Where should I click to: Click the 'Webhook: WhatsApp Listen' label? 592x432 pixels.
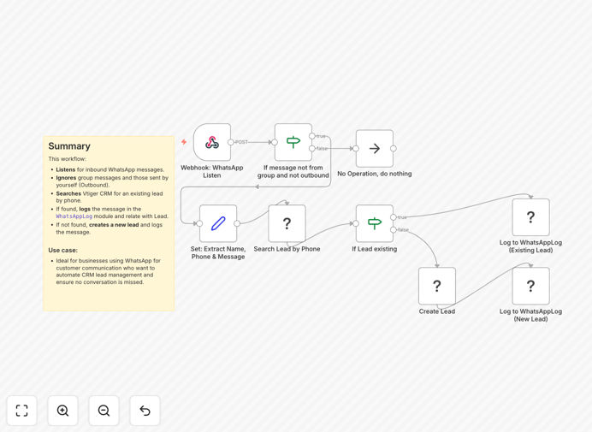(212, 171)
